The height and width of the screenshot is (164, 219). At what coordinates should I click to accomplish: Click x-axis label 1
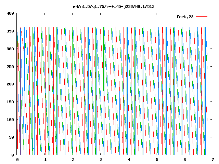click(46, 160)
